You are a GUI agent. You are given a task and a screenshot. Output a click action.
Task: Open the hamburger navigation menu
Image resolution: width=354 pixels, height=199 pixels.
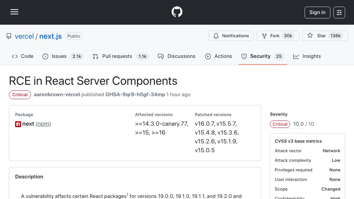(x=14, y=12)
